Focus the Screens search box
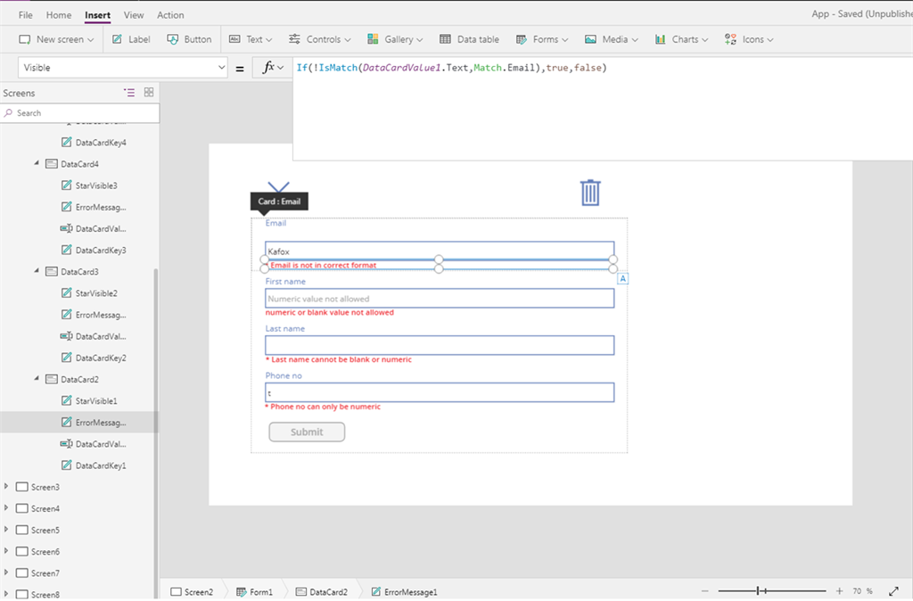Screen dimensions: 913x601 [80, 113]
